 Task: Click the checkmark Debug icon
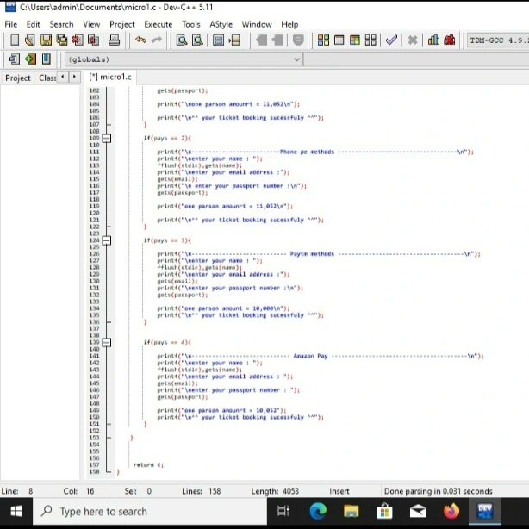(x=391, y=40)
